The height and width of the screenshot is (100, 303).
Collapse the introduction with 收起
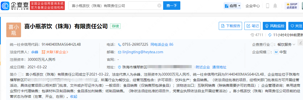(73, 97)
